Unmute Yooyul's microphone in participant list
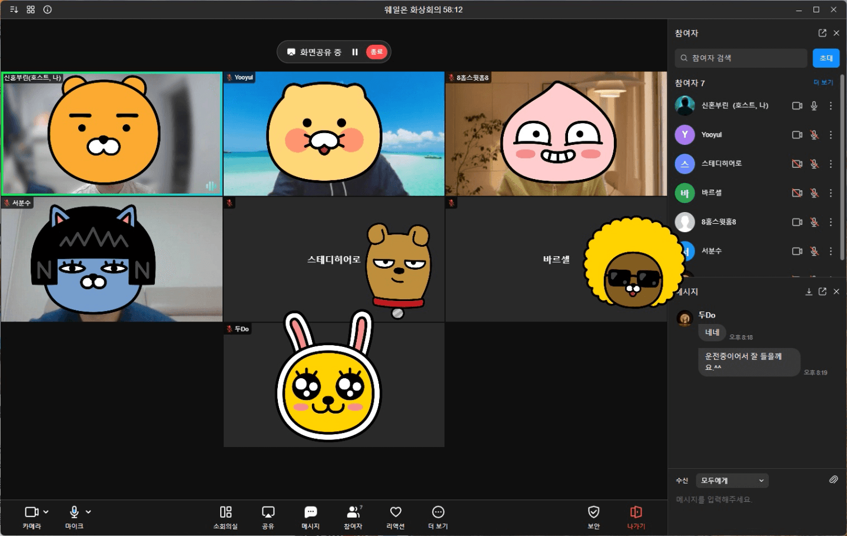Viewport: 847px width, 536px height. click(814, 135)
